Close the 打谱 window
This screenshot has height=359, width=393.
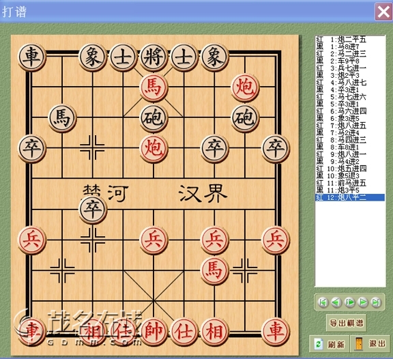383,12
